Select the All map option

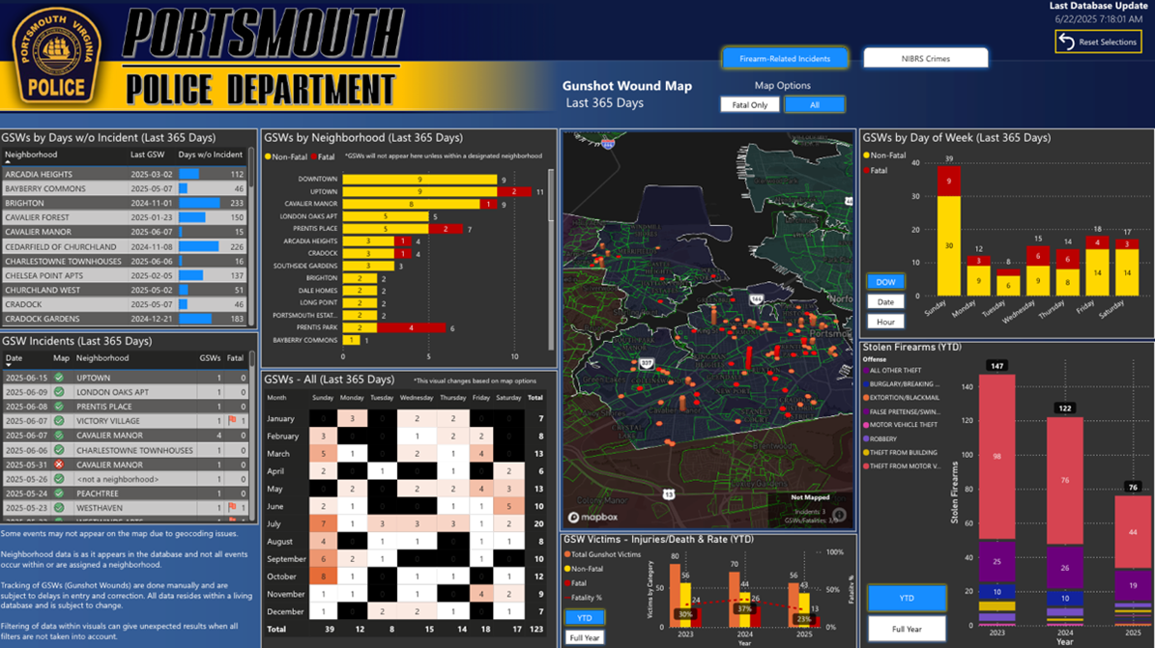coord(814,104)
